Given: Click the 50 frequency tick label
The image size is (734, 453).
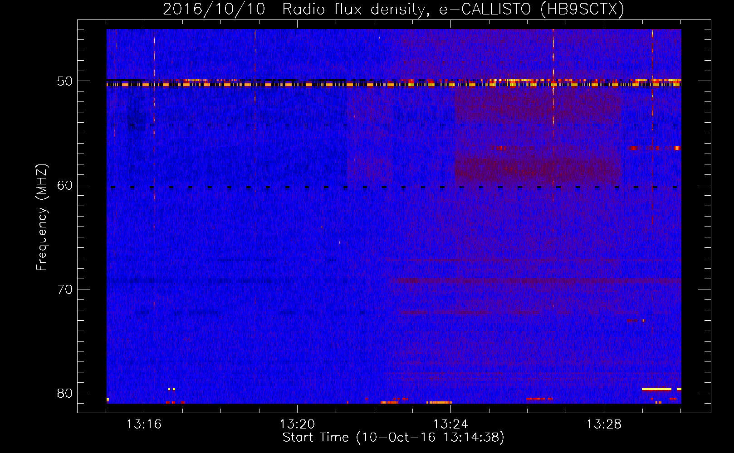Looking at the screenshot, I should click(65, 81).
